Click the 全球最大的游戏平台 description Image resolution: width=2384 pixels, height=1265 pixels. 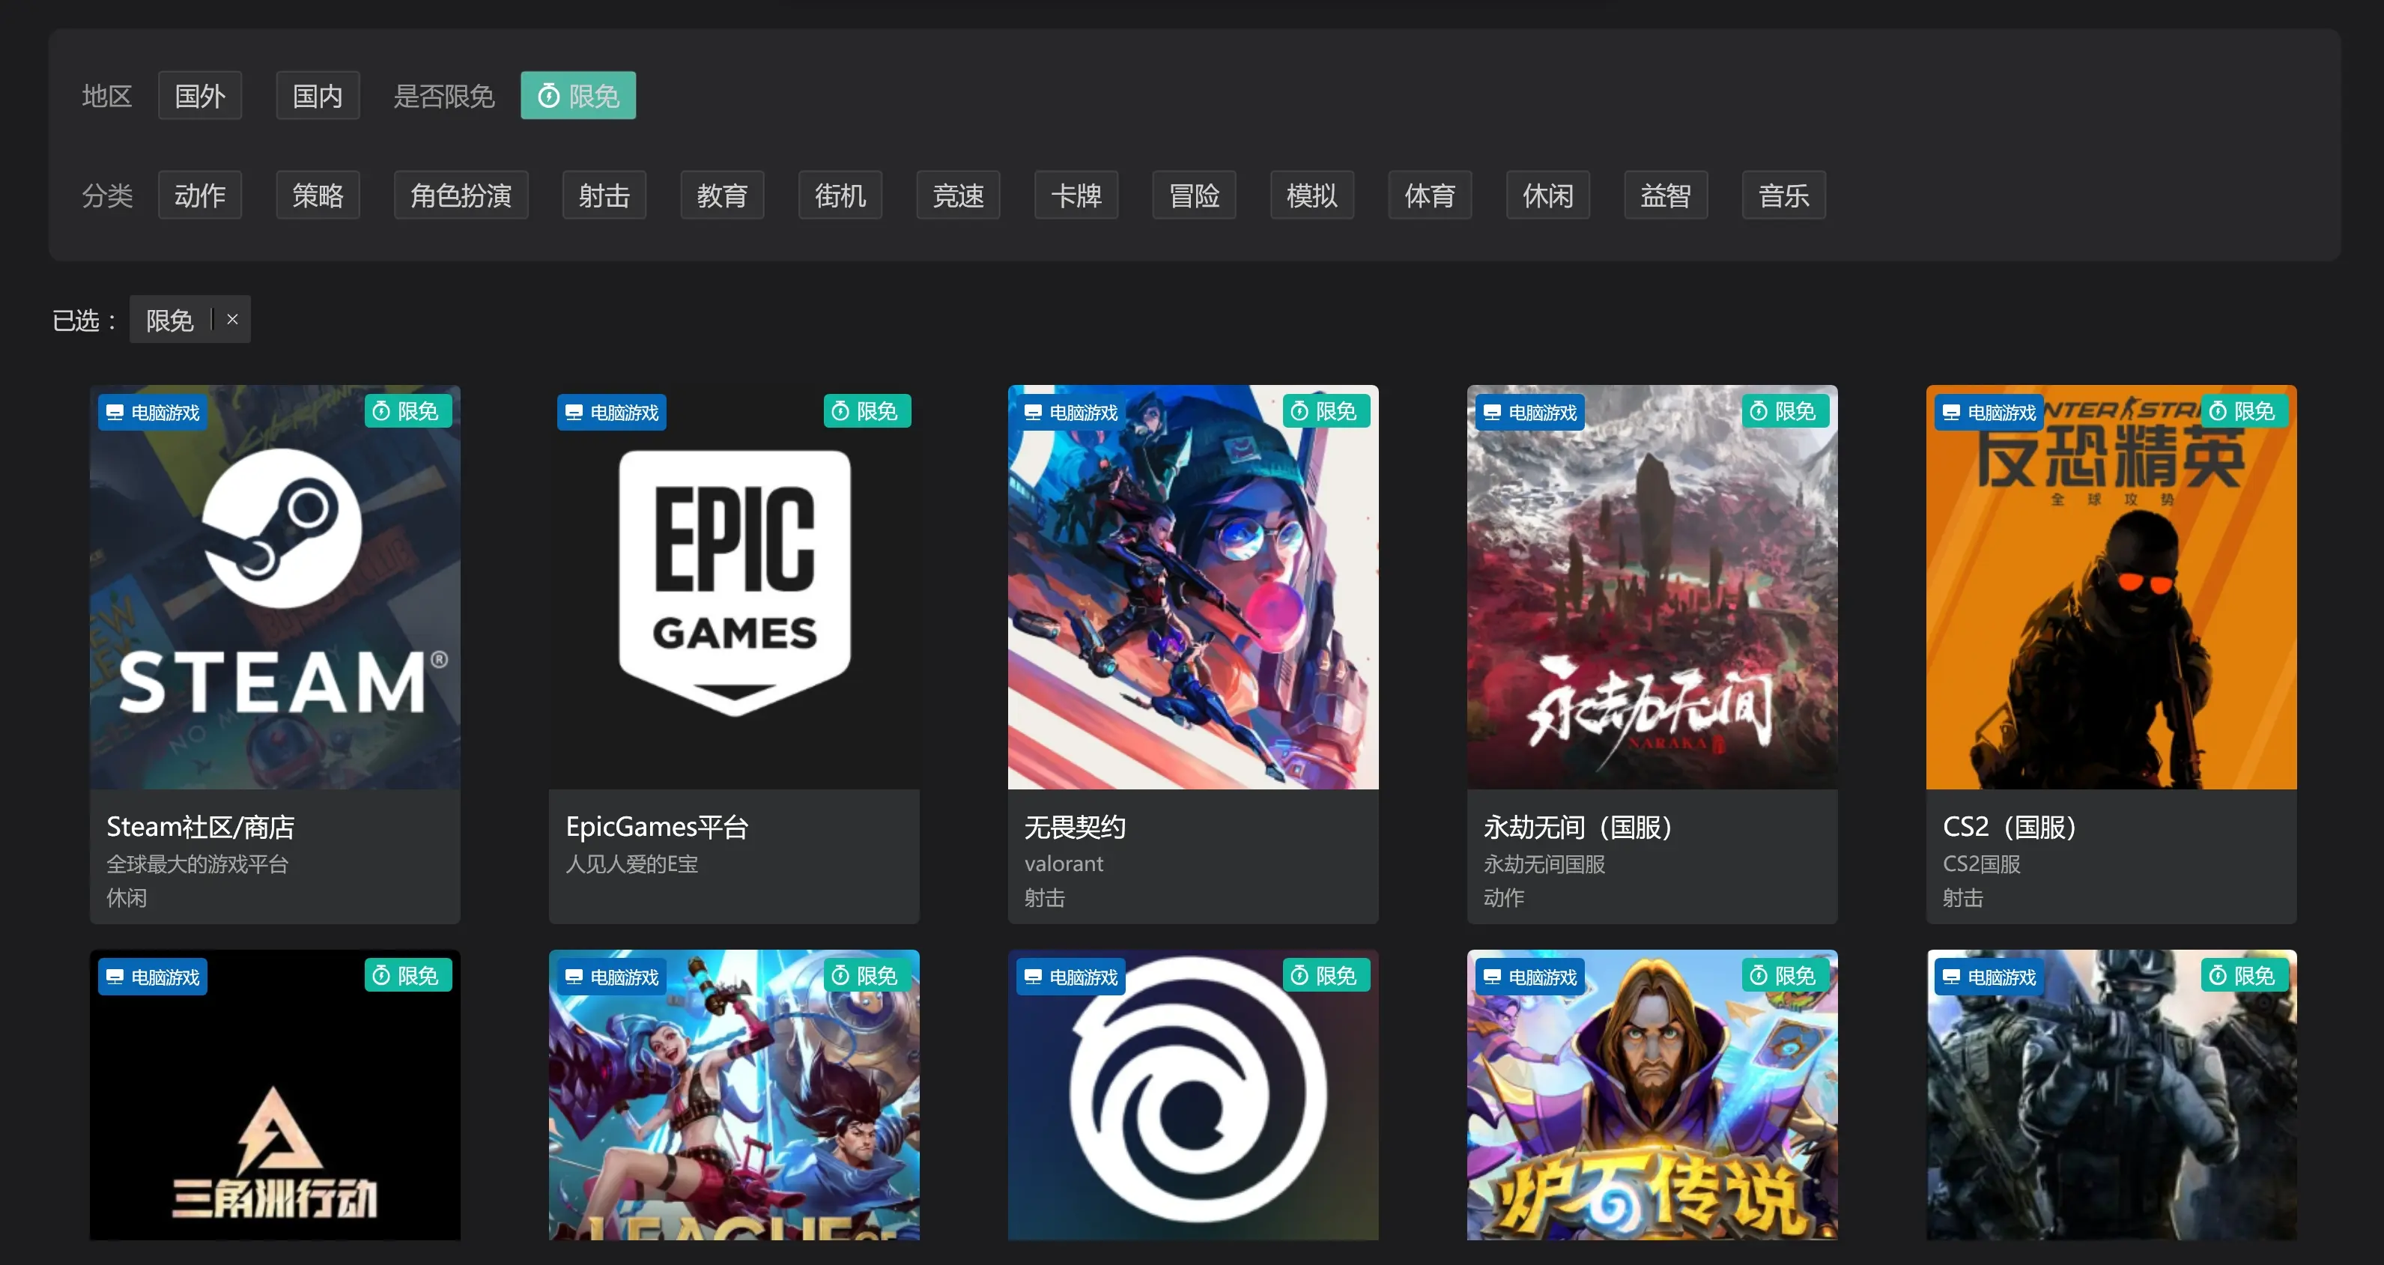pos(198,864)
